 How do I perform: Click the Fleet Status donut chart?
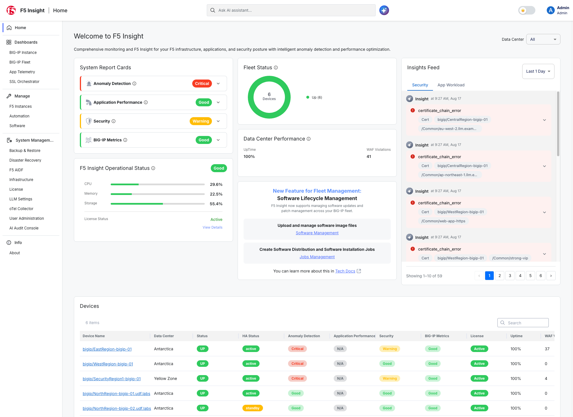(269, 97)
